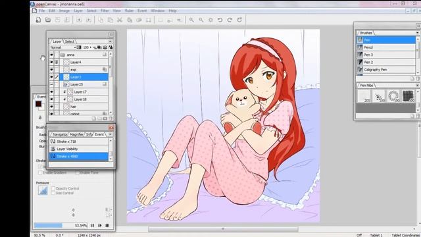Toggle visibility of exp layer
Image resolution: width=421 pixels, height=237 pixels.
click(51, 70)
